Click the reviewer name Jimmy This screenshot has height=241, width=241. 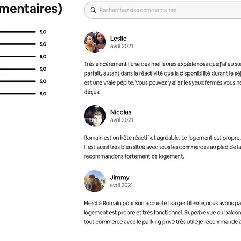pyautogui.click(x=119, y=178)
